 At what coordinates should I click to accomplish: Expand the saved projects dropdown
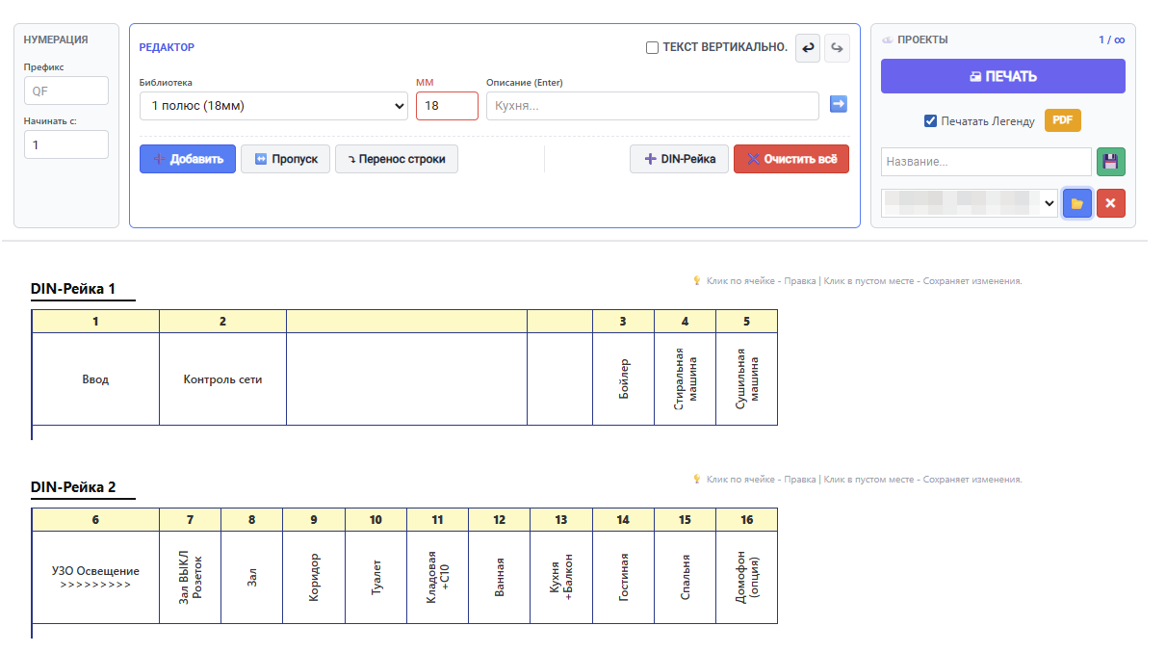(x=969, y=203)
